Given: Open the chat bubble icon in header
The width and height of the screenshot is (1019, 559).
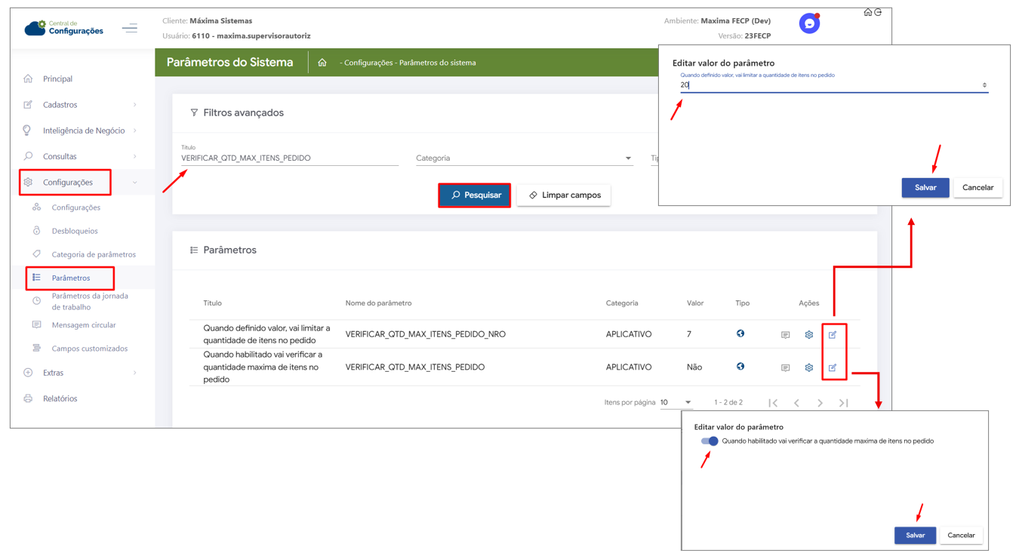Looking at the screenshot, I should pos(809,24).
